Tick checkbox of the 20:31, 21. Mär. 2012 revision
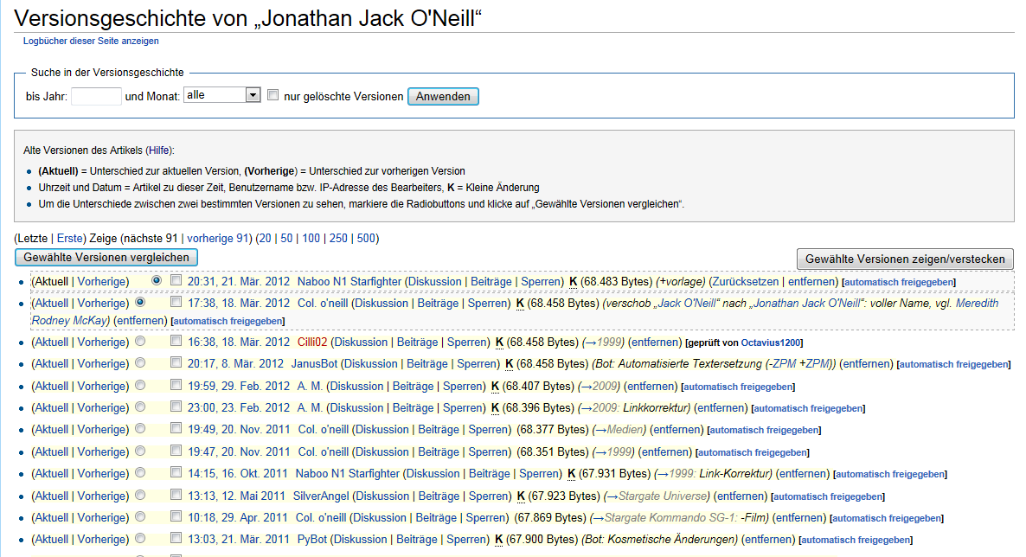The image size is (1026, 557). click(x=176, y=280)
